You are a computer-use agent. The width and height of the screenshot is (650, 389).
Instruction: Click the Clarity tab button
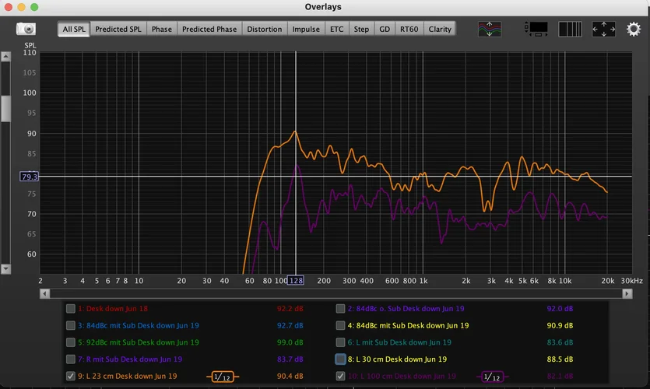(x=439, y=29)
